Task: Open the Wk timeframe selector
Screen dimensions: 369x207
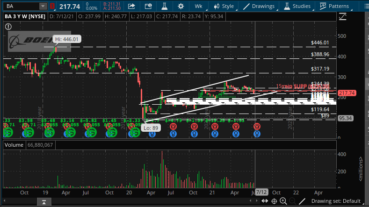Action: (x=199, y=6)
